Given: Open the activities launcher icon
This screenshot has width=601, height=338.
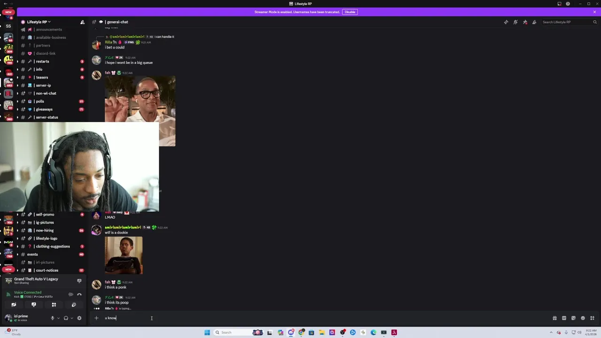Looking at the screenshot, I should click(54, 305).
